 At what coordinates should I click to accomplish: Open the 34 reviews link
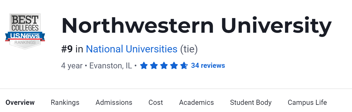(x=208, y=65)
